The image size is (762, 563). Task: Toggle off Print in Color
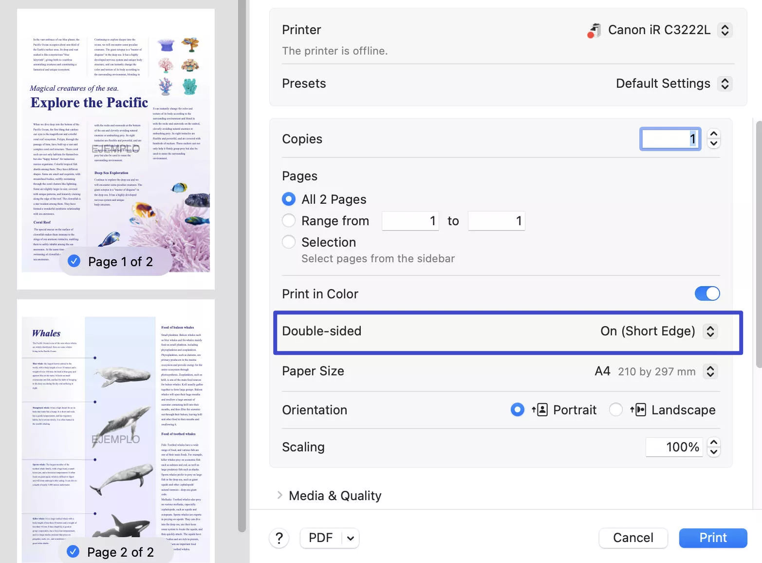tap(707, 293)
